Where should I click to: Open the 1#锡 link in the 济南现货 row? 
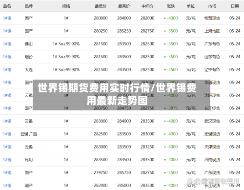(7, 160)
